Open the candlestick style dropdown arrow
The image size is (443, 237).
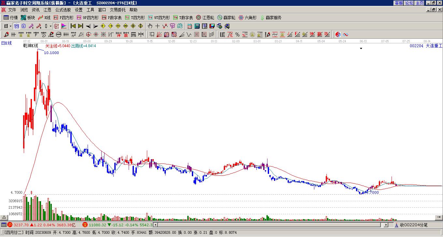point(50,26)
